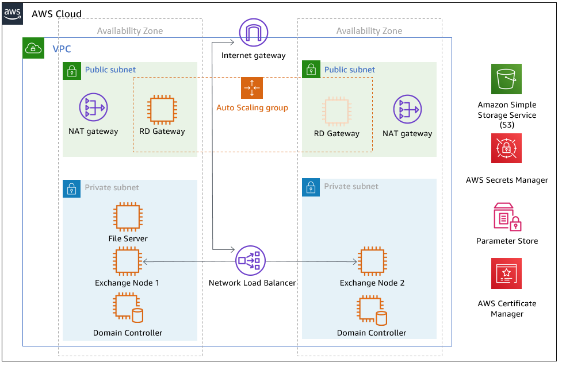
Task: Click the right Domain Controller icon
Action: (372, 310)
